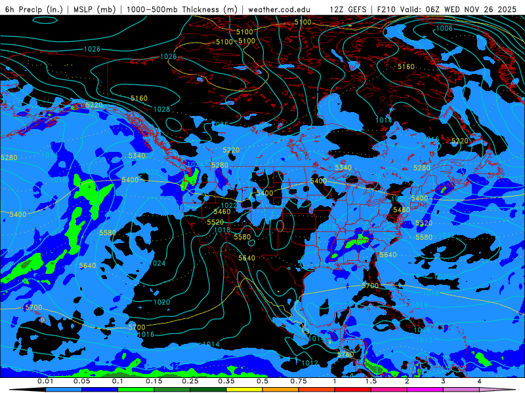This screenshot has height=393, width=525.
Task: Pick the yellow 0.35 legend swatch
Action: 244,390
